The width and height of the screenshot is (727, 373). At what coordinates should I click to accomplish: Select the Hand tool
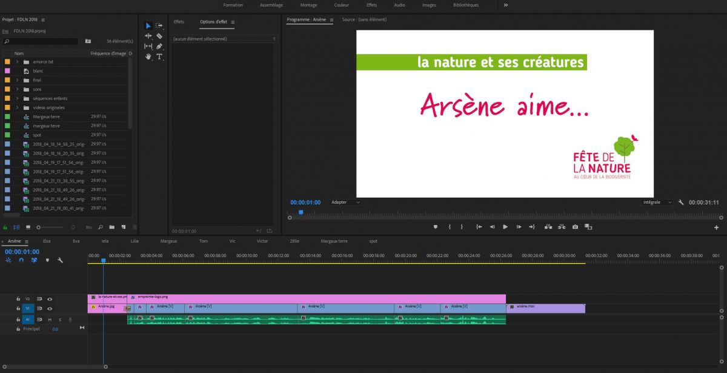pos(148,56)
